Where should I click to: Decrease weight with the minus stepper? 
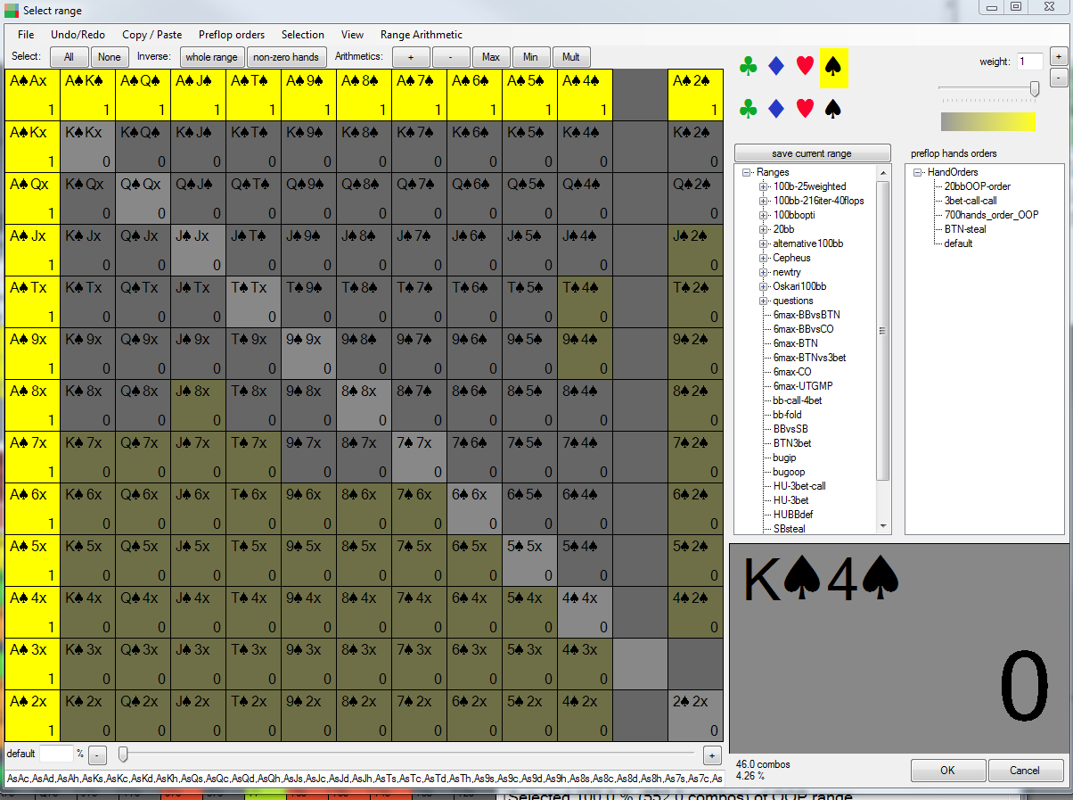click(x=1058, y=78)
